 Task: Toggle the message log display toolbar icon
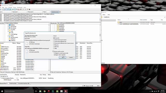(4, 9)
